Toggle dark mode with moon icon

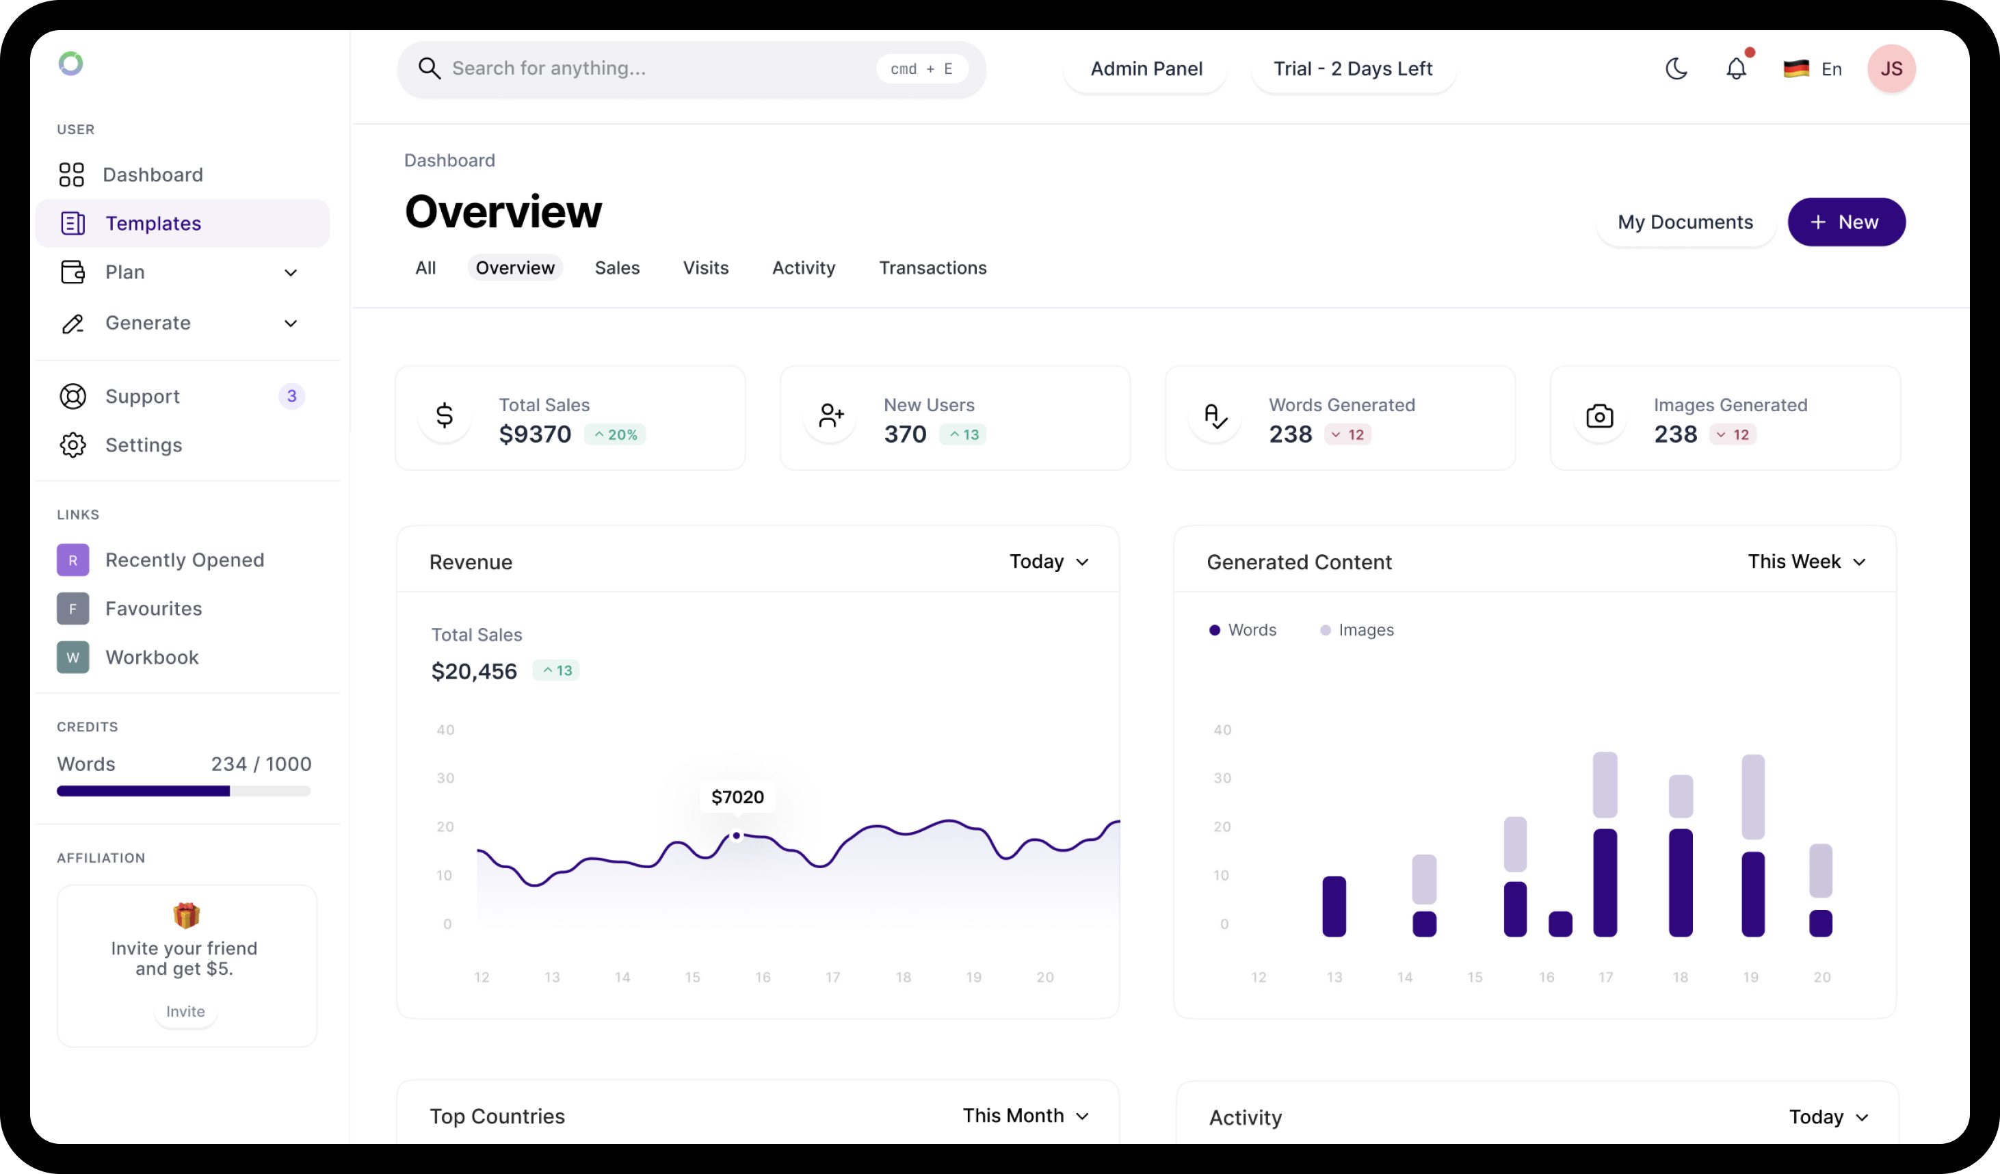pos(1675,69)
